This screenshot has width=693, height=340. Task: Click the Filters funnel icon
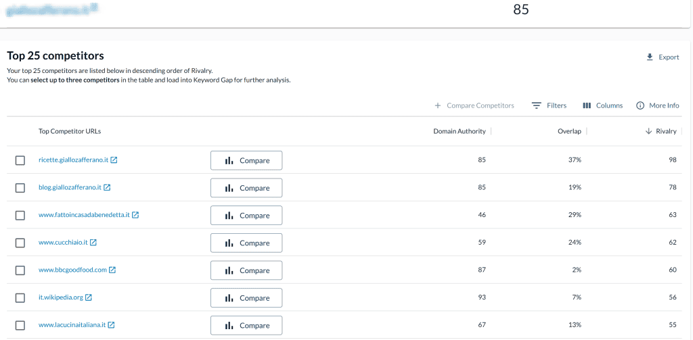click(x=537, y=105)
